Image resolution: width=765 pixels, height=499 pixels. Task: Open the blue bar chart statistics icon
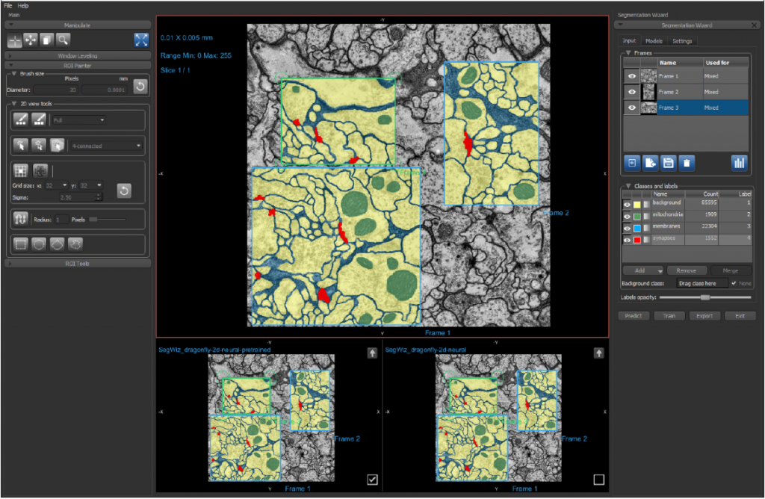coord(739,163)
